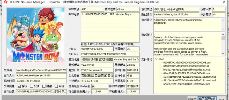Screen dimensions: 229x100
Task: Select 61acd641c2c469595c201f6a0d505e61.nca
Action: click(187, 73)
